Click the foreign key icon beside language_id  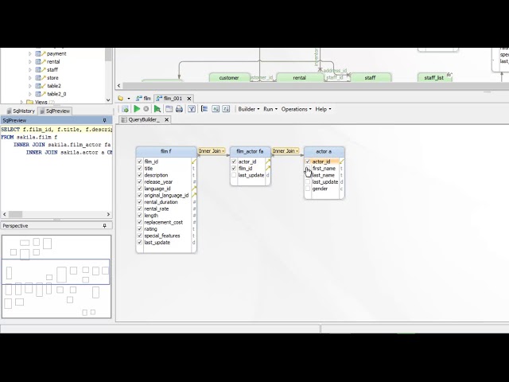(x=194, y=189)
